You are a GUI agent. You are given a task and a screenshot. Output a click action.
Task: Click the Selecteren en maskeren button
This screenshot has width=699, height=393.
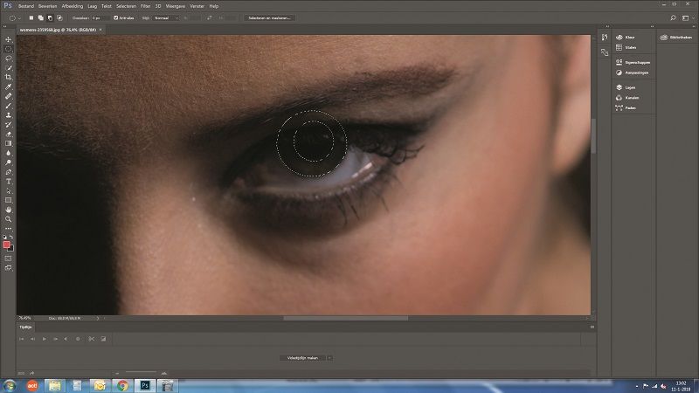tap(270, 17)
